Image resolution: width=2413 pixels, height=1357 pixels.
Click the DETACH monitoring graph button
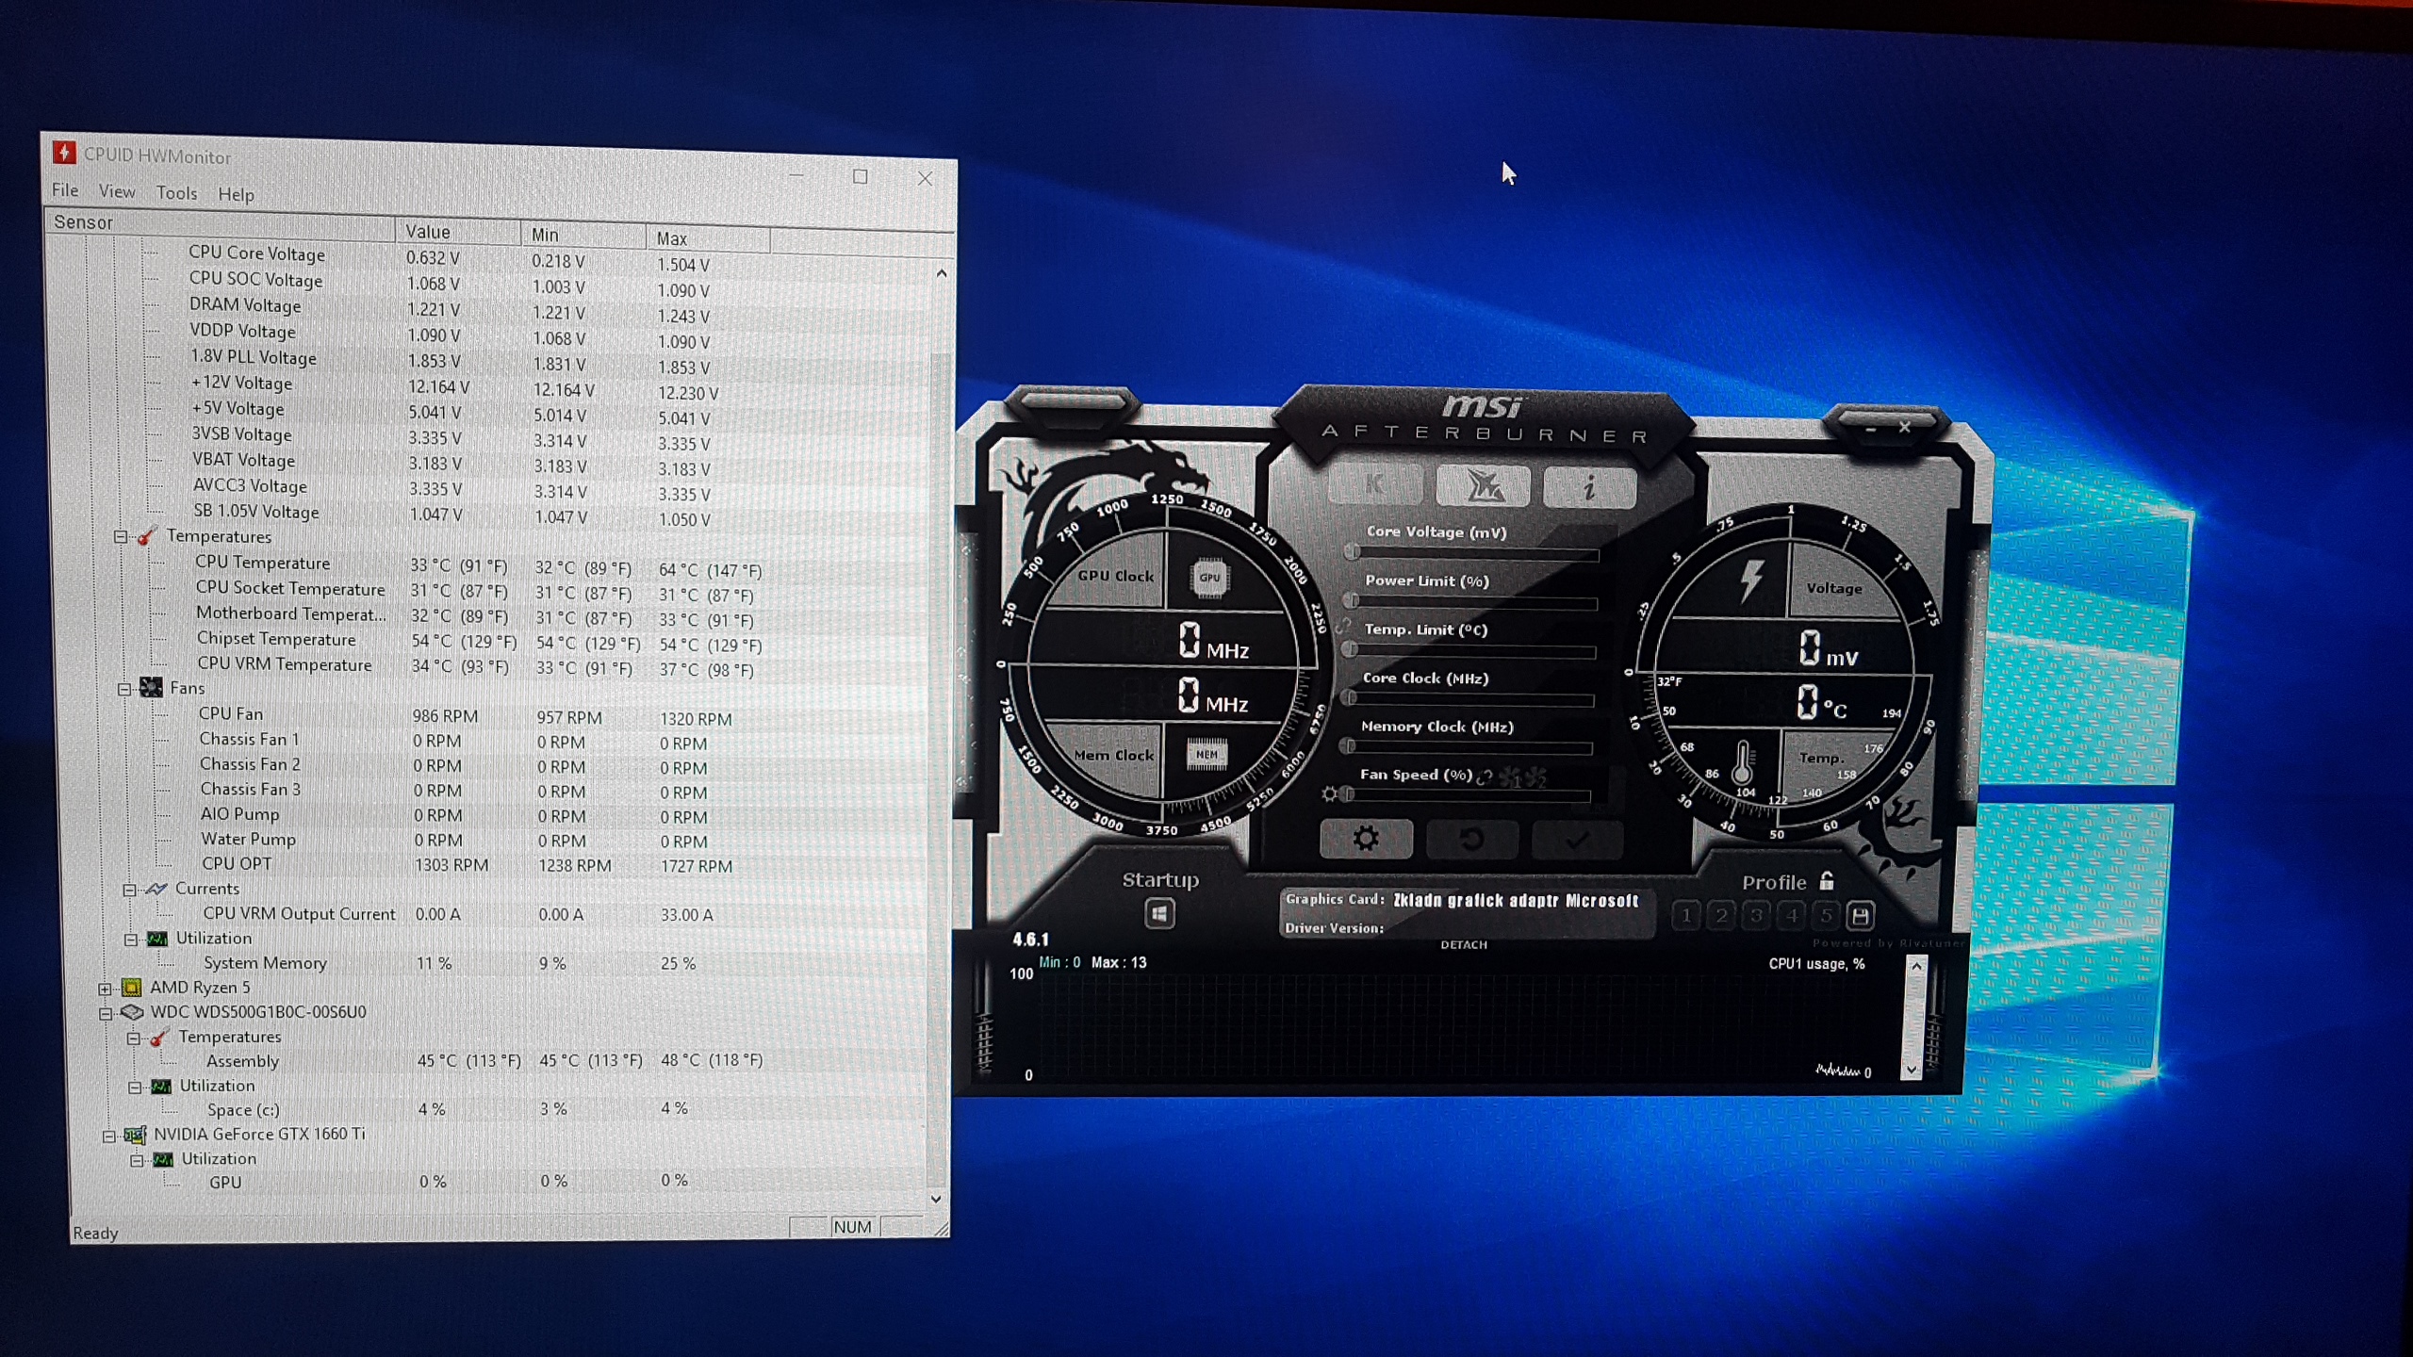click(1463, 944)
